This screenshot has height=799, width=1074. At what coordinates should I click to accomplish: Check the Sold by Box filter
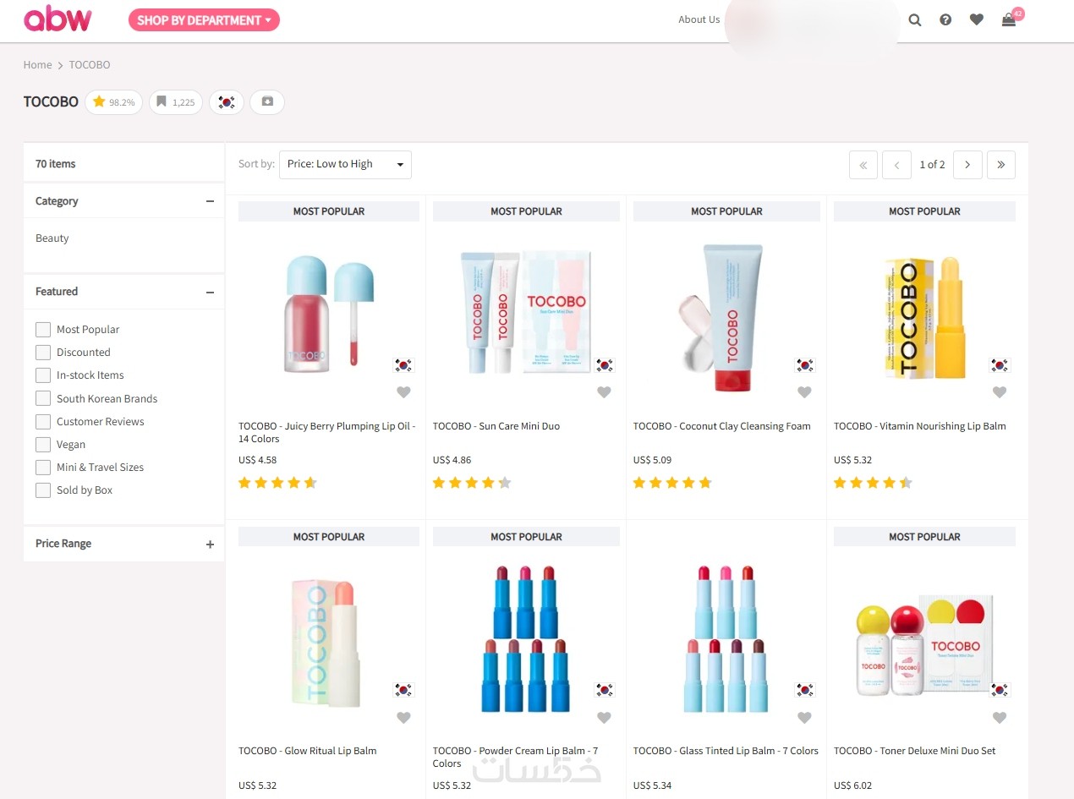pyautogui.click(x=43, y=490)
